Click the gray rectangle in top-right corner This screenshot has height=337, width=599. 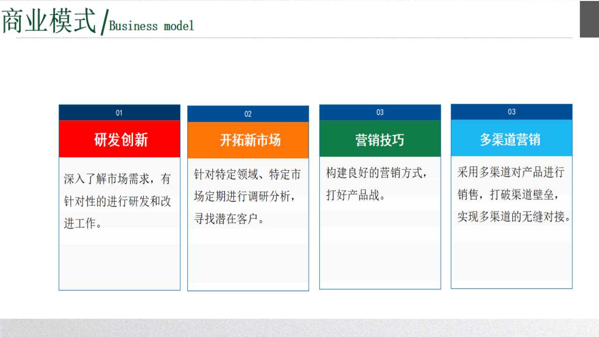589,19
